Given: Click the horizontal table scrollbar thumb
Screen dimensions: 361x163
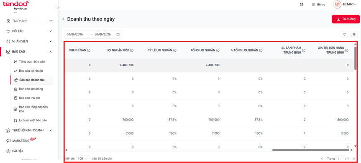Looking at the screenshot, I should (310, 150).
